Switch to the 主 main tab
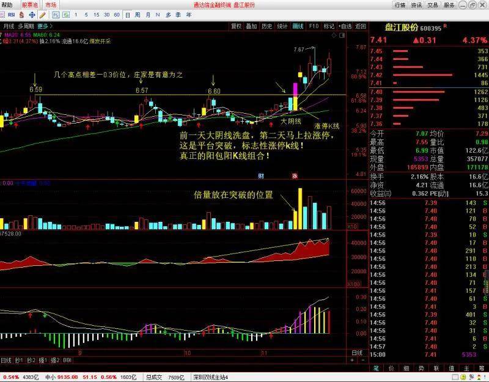Image resolution: width=489 pixels, height=382 pixels. coord(466,369)
